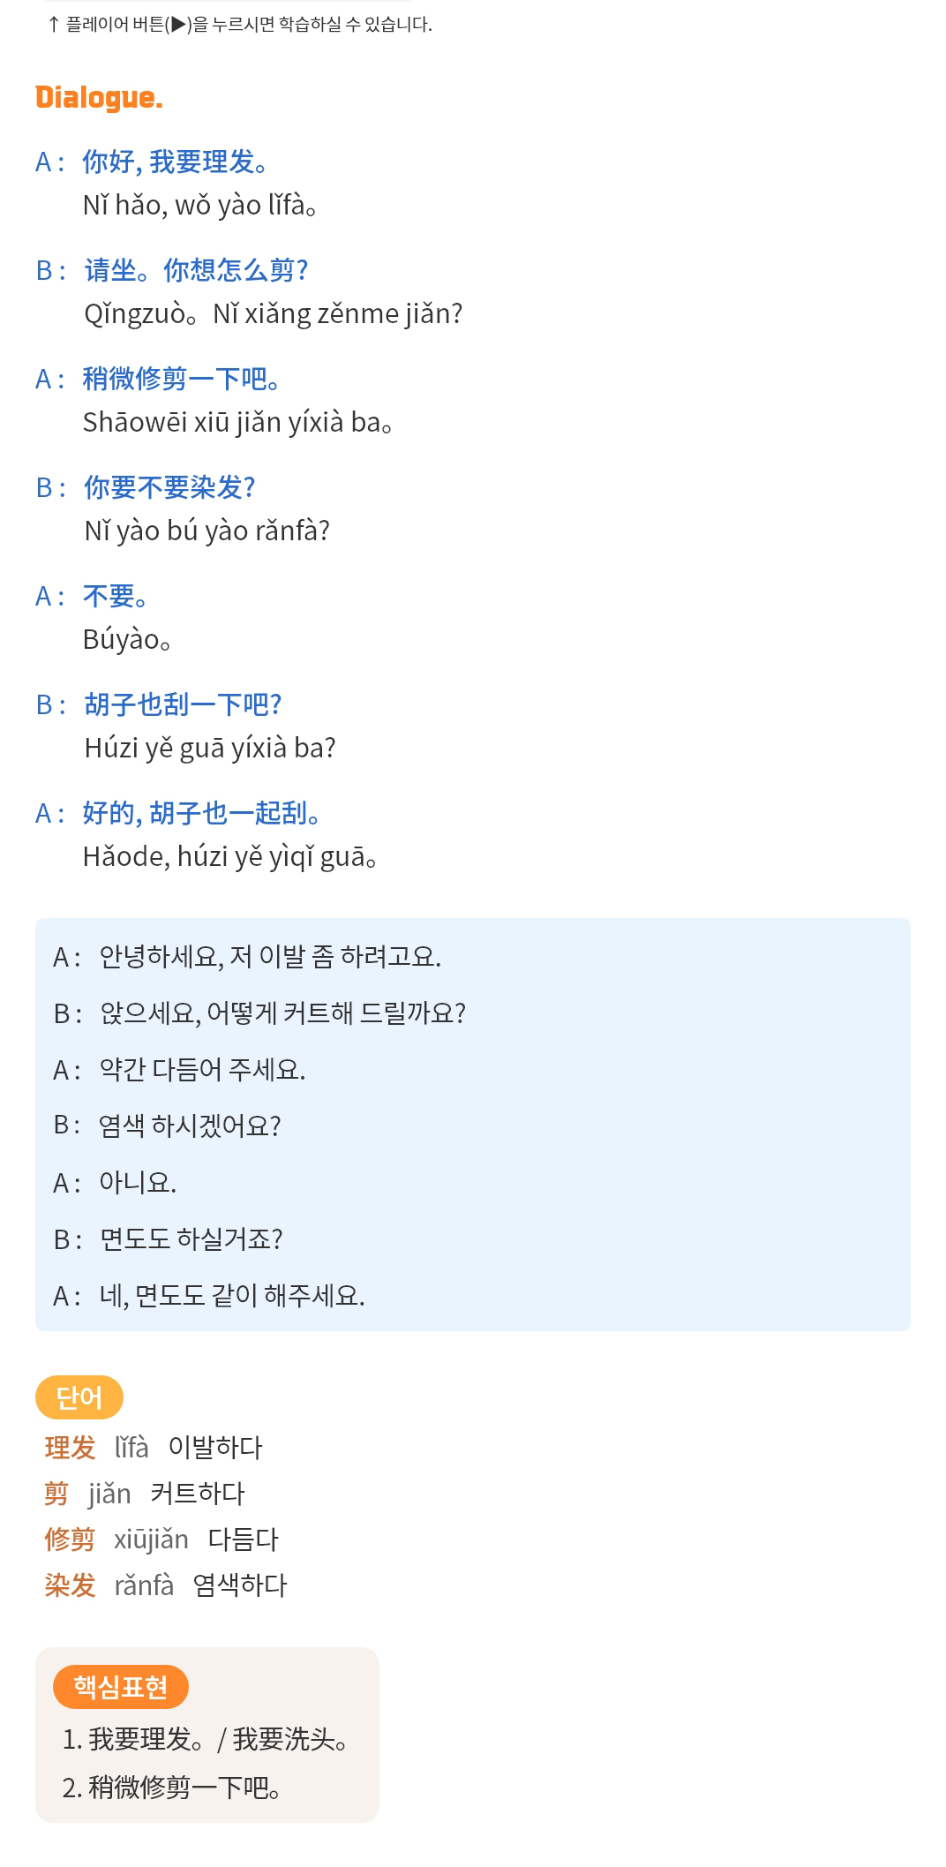Click the orange 단어 badge

pyautogui.click(x=79, y=1397)
